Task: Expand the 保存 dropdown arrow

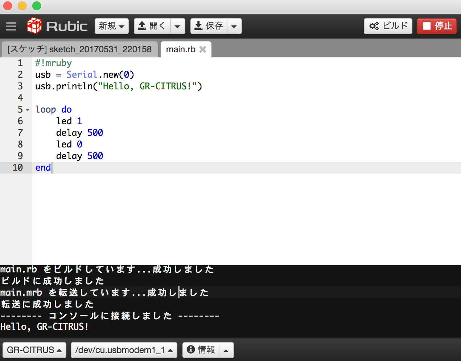Action: pos(234,26)
